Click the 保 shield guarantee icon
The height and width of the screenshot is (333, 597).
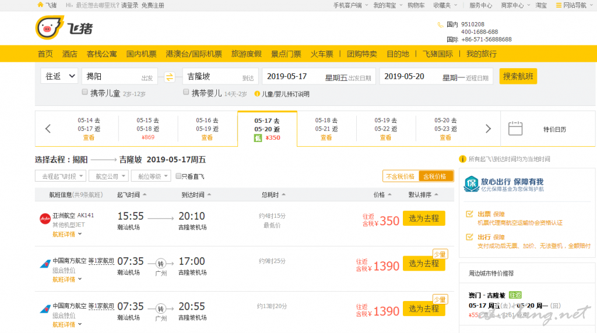[x=471, y=183]
